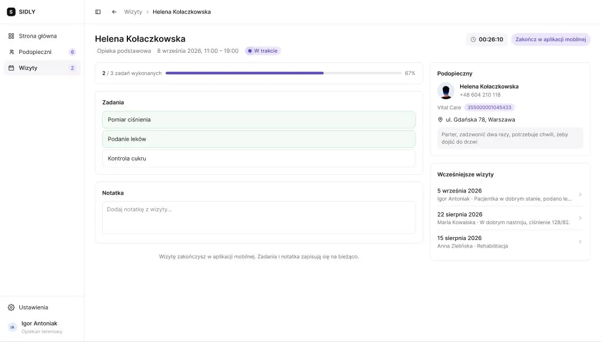Screen dimensions: 601x342
Task: Click the W trakcie status badge
Action: coord(263,51)
